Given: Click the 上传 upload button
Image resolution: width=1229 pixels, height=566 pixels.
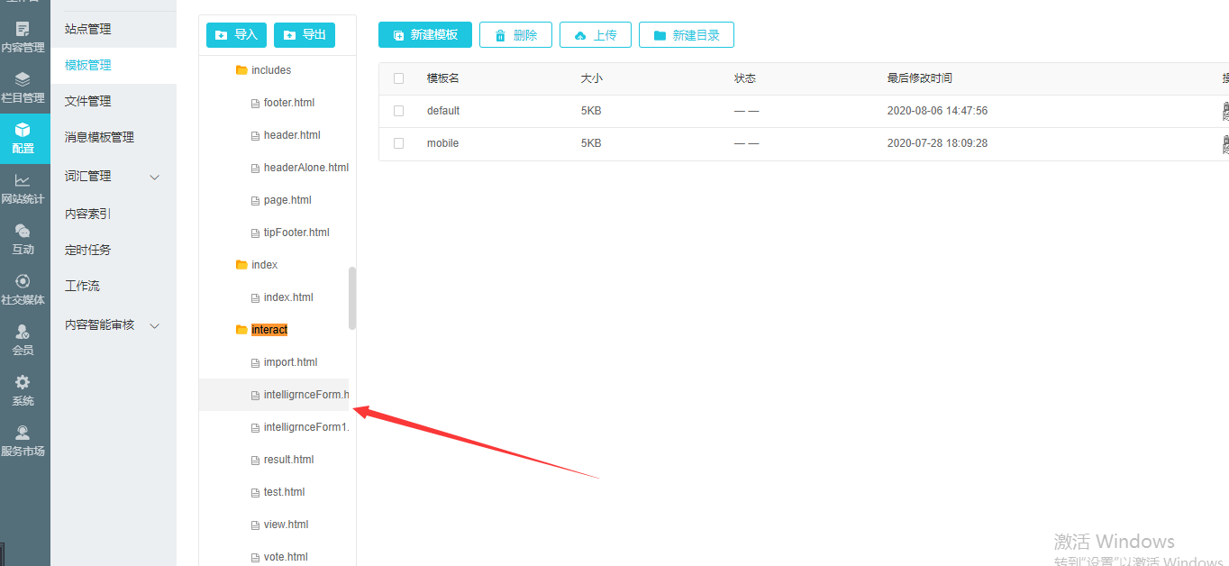Looking at the screenshot, I should (x=596, y=35).
